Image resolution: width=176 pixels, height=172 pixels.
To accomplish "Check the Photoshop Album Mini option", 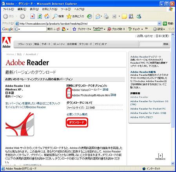I will (69, 95).
